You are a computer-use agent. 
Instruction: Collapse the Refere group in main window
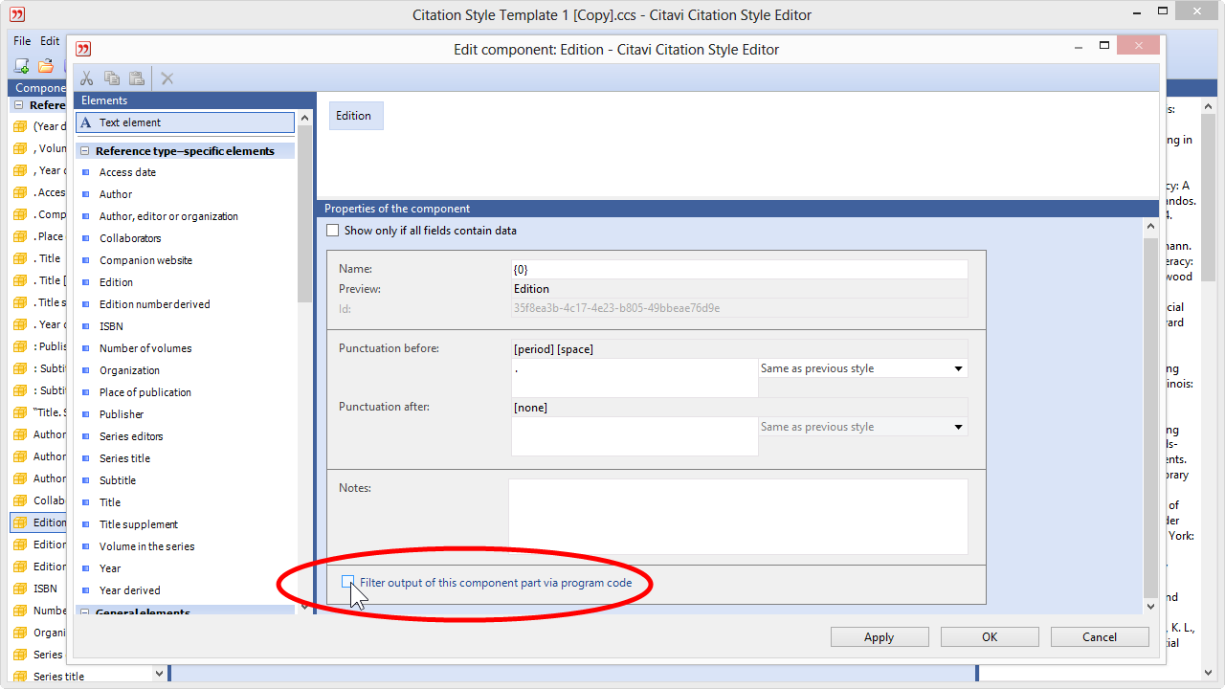coord(19,105)
